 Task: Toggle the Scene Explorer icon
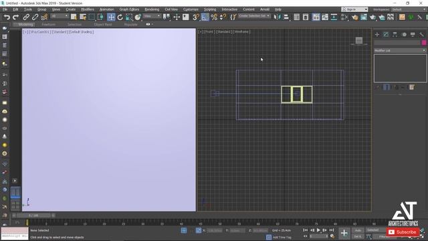[x=297, y=17]
